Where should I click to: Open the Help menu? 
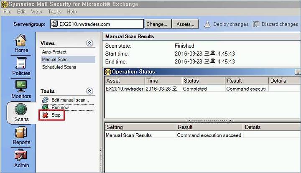click(x=72, y=12)
